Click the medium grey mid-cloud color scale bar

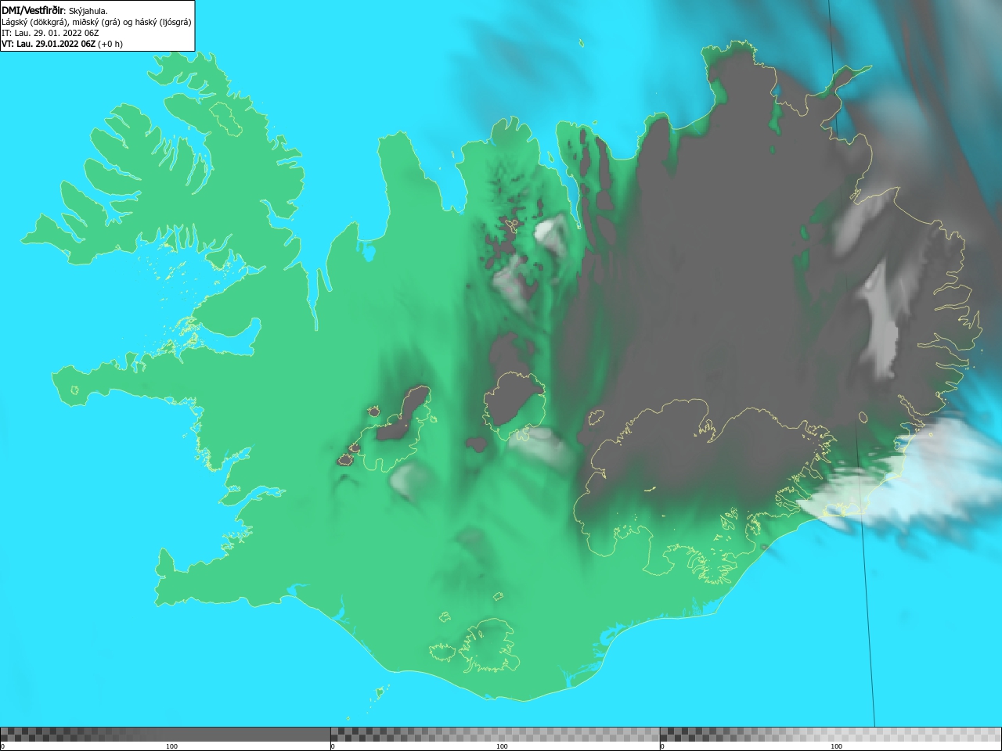tap(495, 735)
